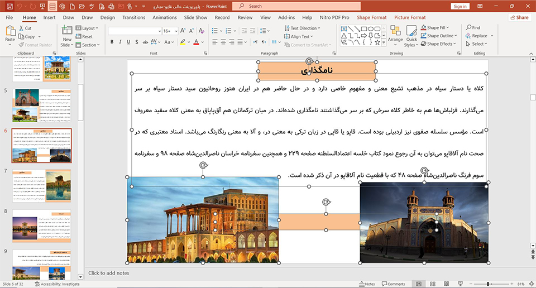Open the Section dropdown
The image size is (536, 288).
[x=88, y=45]
